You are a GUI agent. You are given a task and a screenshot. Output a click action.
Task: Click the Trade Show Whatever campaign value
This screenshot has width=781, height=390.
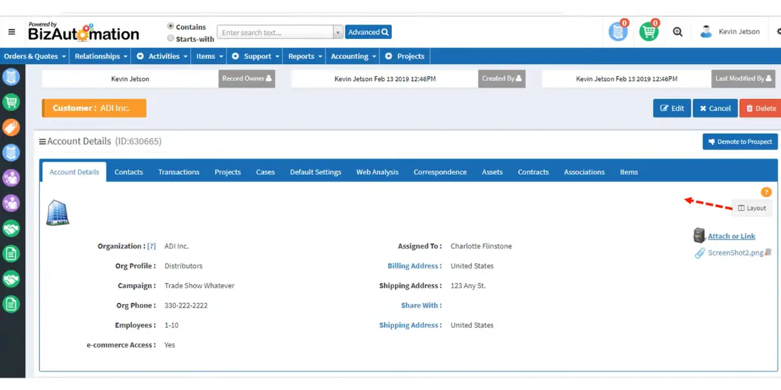click(199, 286)
